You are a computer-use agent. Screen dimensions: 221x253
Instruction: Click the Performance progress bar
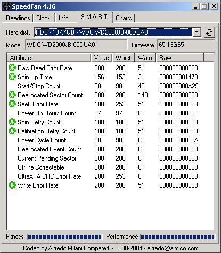click(x=177, y=237)
